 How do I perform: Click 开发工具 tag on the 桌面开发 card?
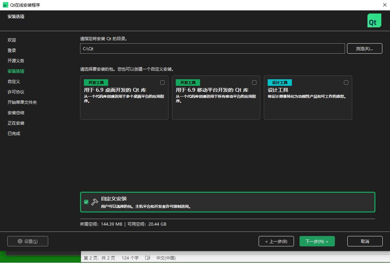click(x=96, y=82)
